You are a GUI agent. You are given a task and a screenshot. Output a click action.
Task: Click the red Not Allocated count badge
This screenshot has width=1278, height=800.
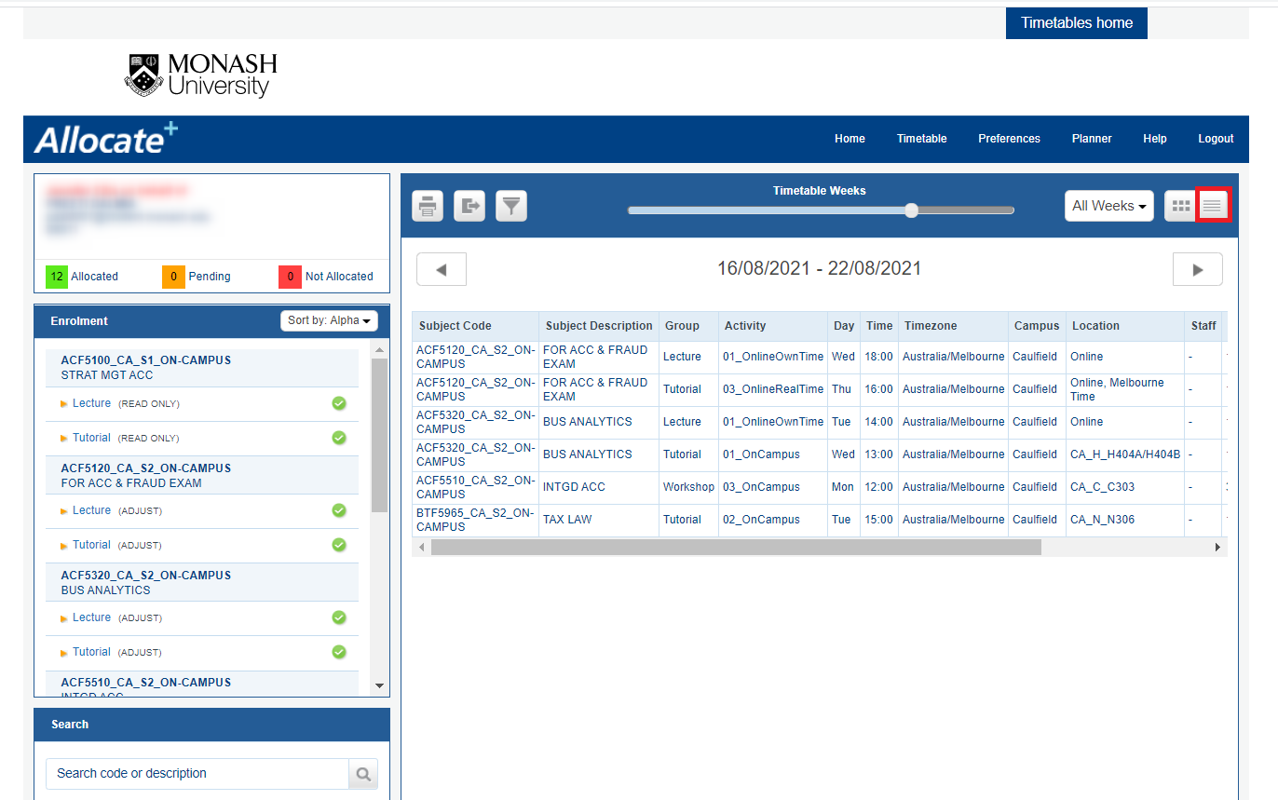[x=290, y=277]
